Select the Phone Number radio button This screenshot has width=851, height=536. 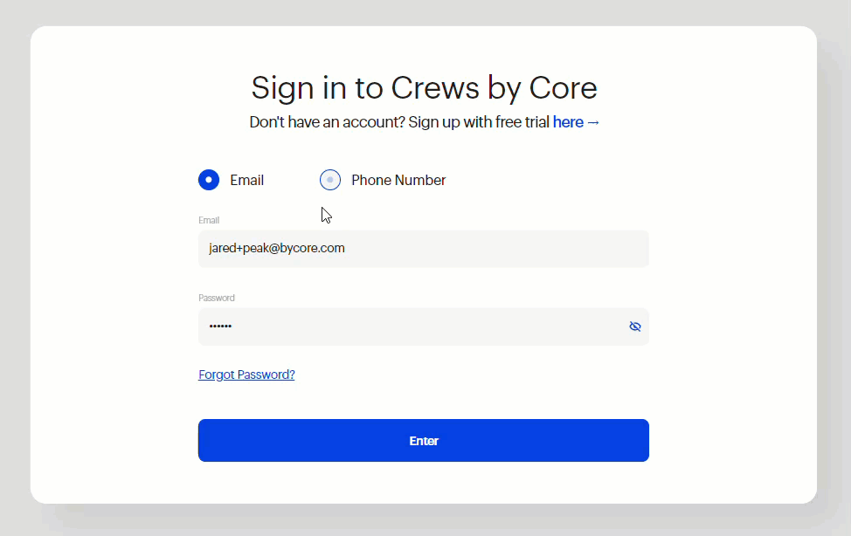(x=330, y=180)
